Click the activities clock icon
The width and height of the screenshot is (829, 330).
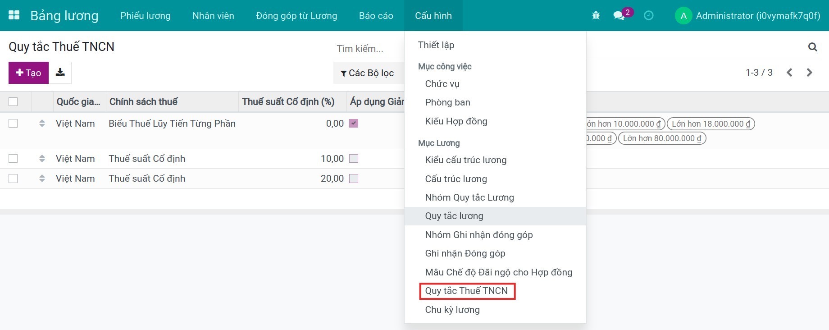coord(649,16)
